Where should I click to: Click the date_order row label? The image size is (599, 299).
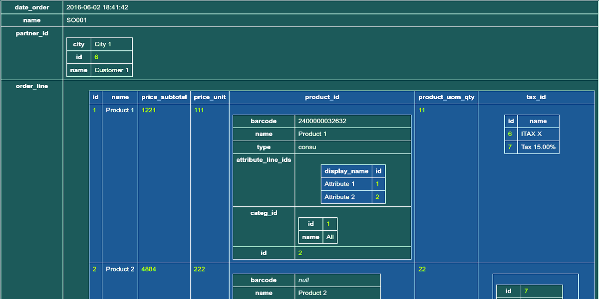(x=32, y=7)
